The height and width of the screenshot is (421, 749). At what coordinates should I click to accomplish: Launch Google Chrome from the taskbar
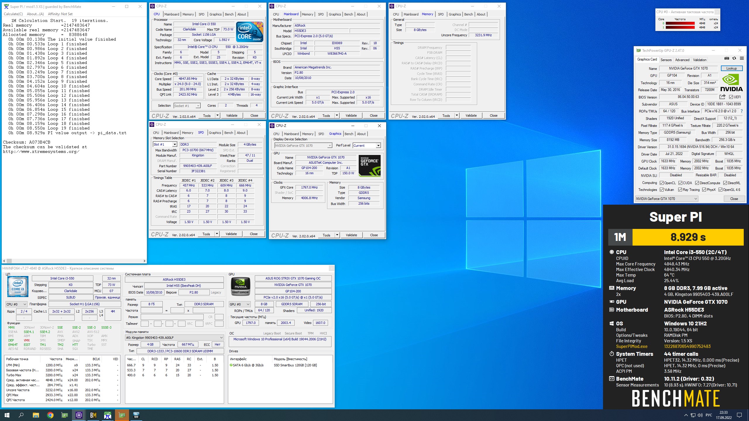50,415
